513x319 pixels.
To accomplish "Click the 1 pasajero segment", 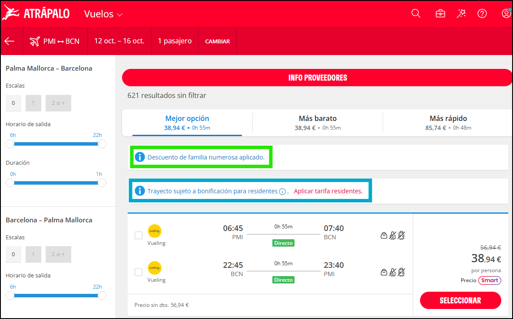I will pos(175,41).
